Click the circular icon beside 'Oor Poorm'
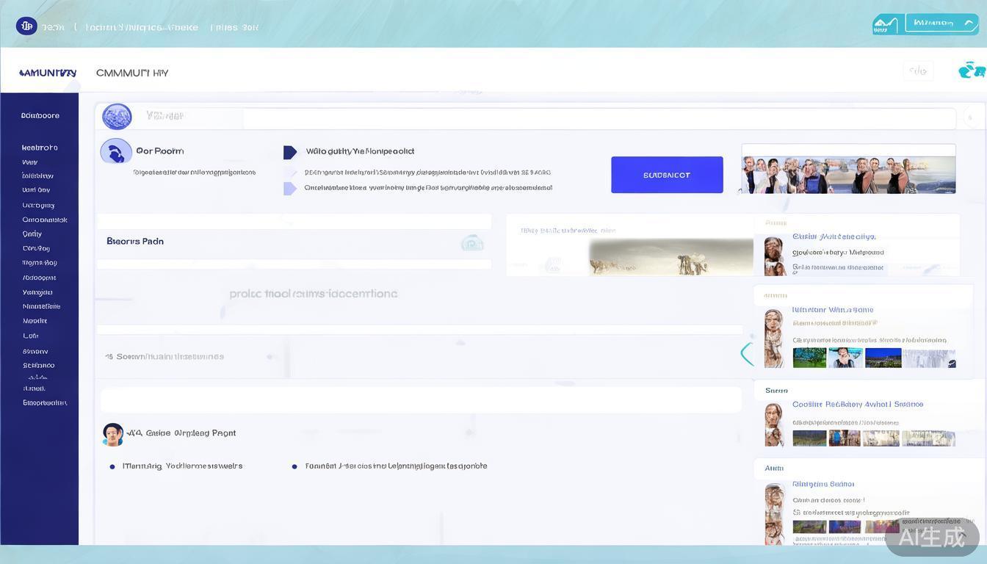Image resolution: width=987 pixels, height=564 pixels. click(115, 151)
